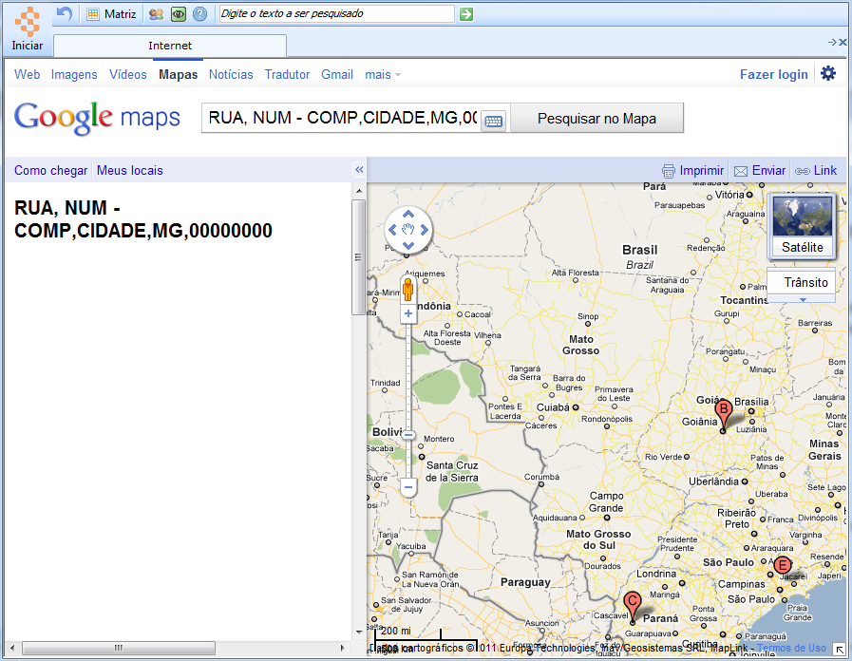This screenshot has width=852, height=661.
Task: Click the left panel vertical scrollbar thumb
Action: (x=358, y=257)
